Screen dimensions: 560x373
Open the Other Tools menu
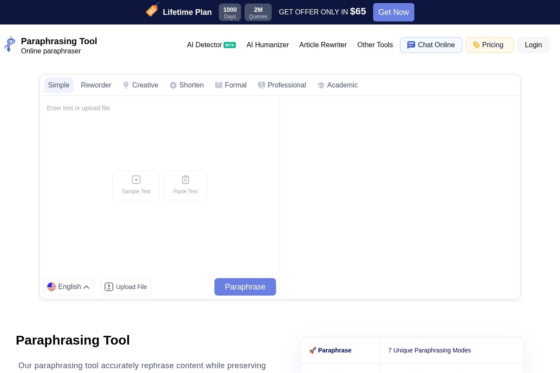[375, 45]
